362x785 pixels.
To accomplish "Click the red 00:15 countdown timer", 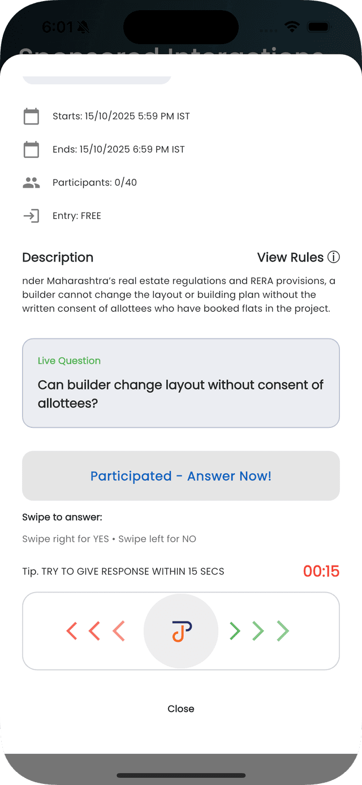I will [321, 571].
